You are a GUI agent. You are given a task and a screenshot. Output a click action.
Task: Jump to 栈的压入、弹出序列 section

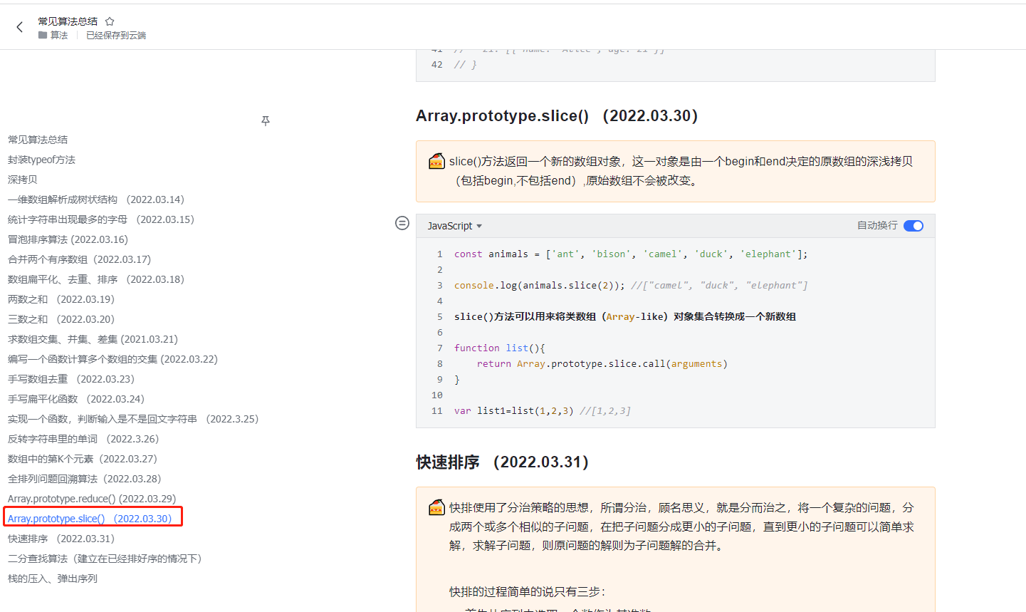(53, 579)
